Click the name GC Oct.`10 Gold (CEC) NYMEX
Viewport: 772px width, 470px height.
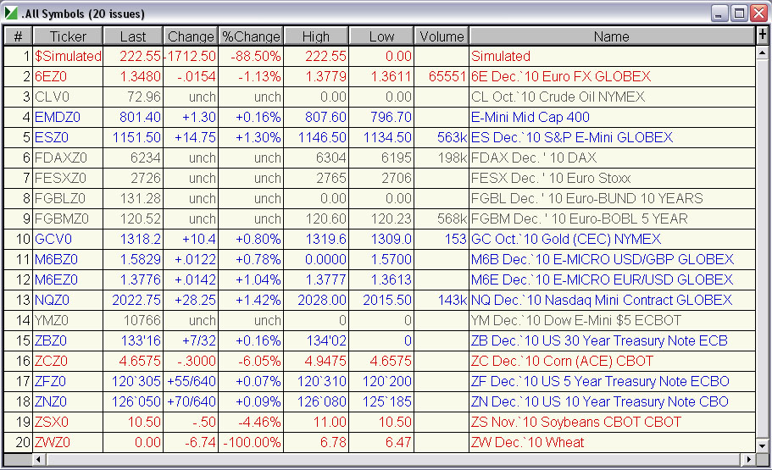click(566, 239)
